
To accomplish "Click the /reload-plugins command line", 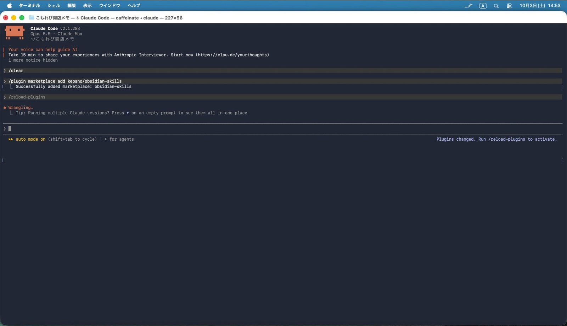I will pyautogui.click(x=282, y=97).
